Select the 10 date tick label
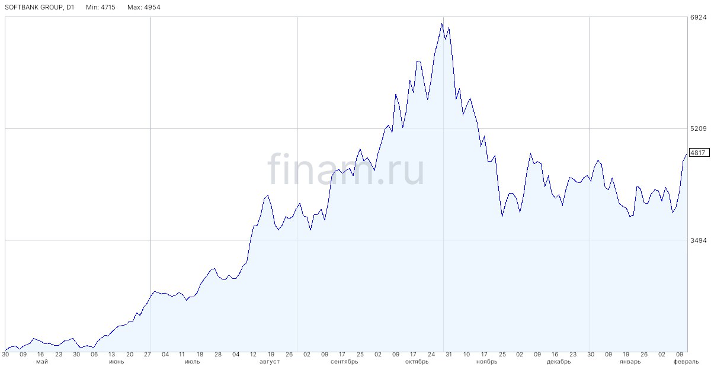The height and width of the screenshot is (373, 711). [x=466, y=355]
